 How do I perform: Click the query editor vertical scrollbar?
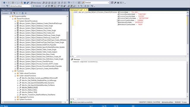point(188,34)
